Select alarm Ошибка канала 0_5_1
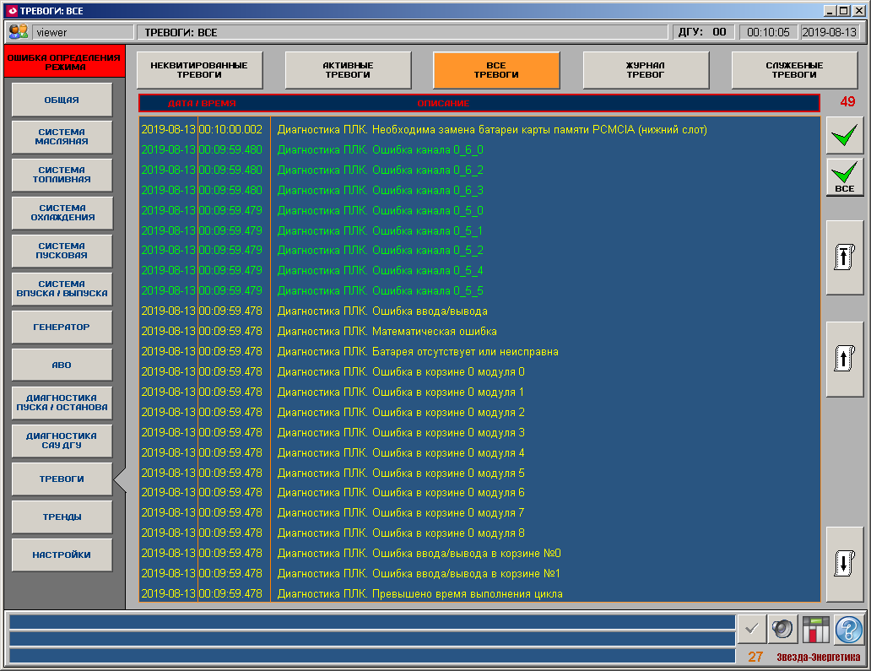This screenshot has width=871, height=671. click(x=479, y=230)
